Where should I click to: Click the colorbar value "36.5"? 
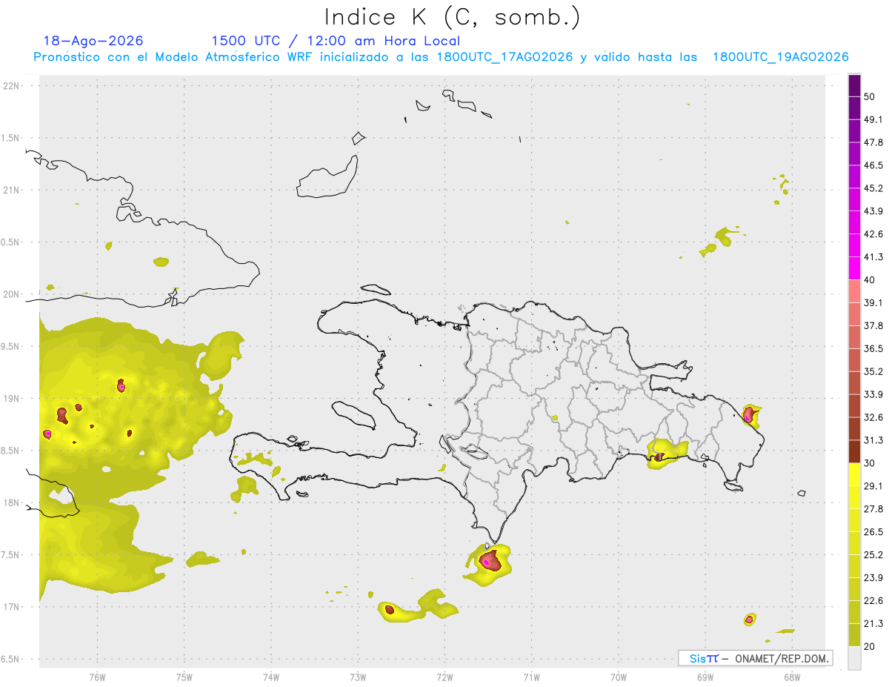873,348
